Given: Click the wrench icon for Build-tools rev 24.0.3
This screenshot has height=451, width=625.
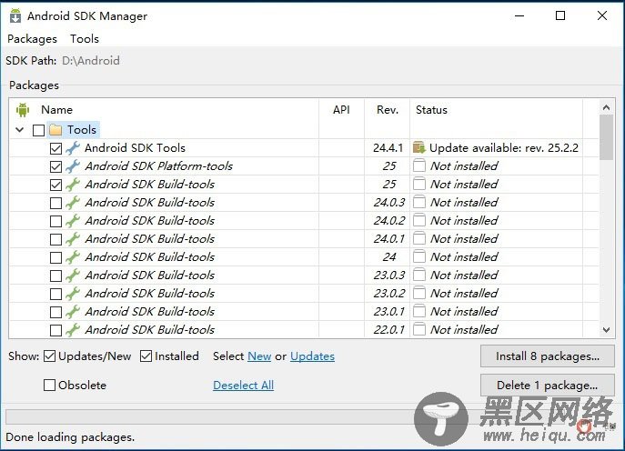Looking at the screenshot, I should click(73, 203).
